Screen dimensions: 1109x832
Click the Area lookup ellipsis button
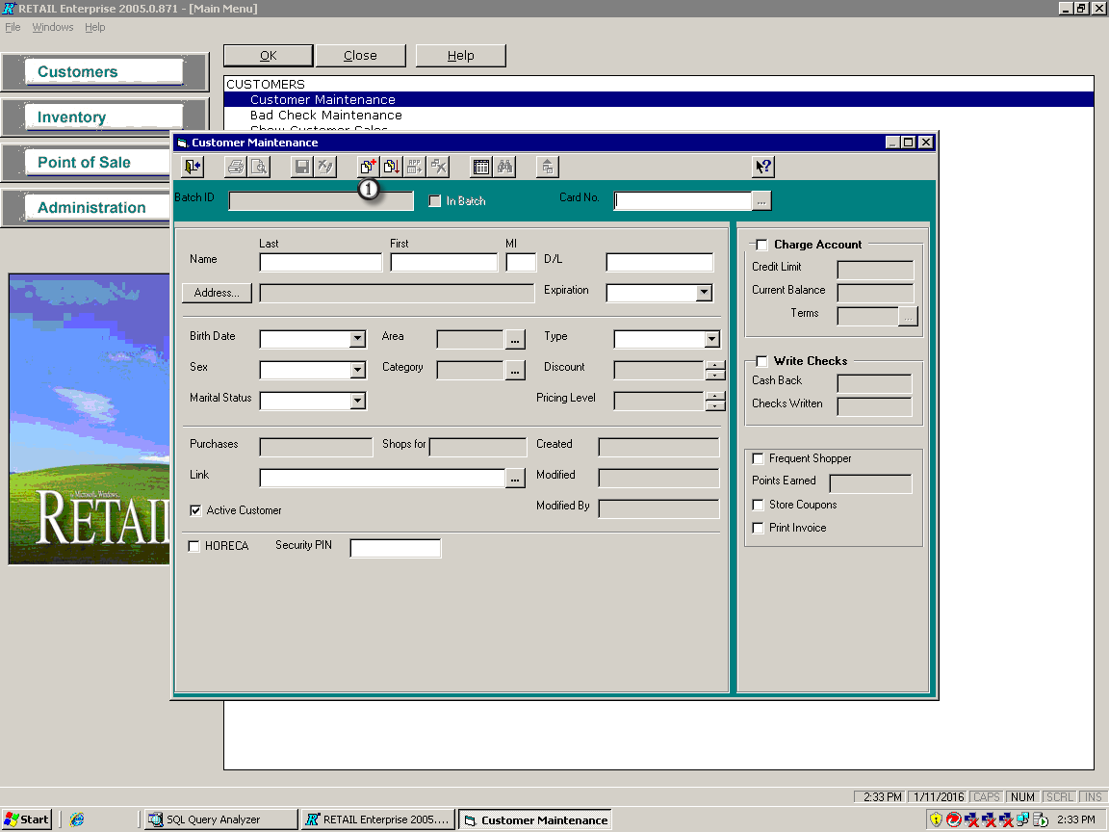[x=515, y=340]
